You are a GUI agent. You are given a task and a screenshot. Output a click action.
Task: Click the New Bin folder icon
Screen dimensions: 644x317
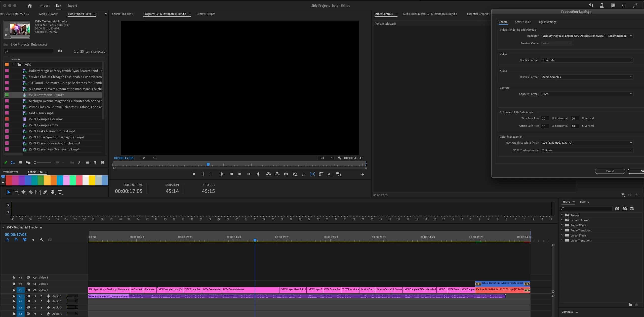pyautogui.click(x=87, y=163)
